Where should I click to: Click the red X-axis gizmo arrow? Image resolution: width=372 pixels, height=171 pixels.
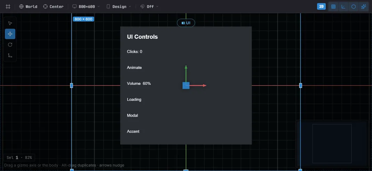(x=198, y=85)
